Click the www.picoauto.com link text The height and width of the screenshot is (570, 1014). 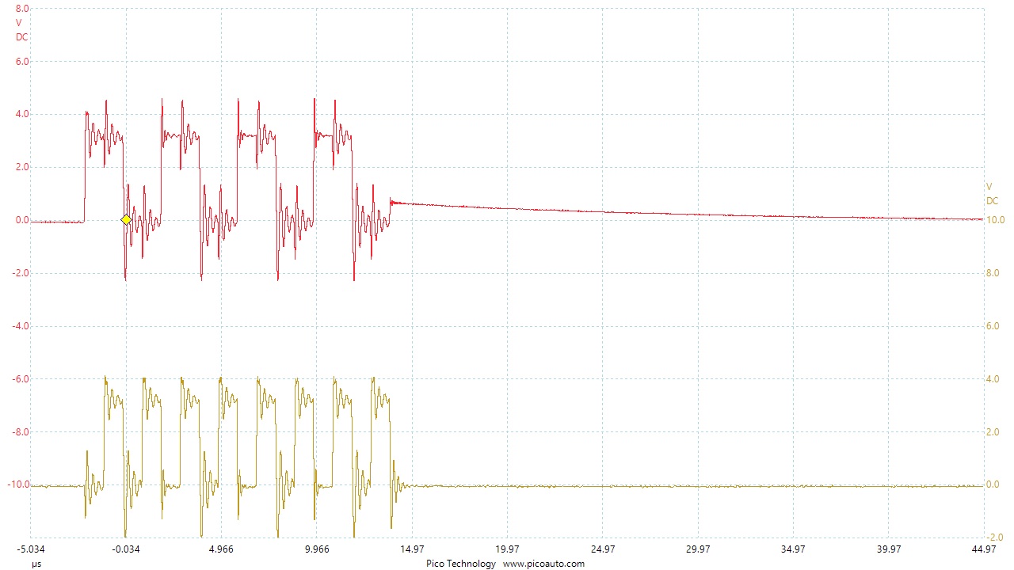(543, 564)
